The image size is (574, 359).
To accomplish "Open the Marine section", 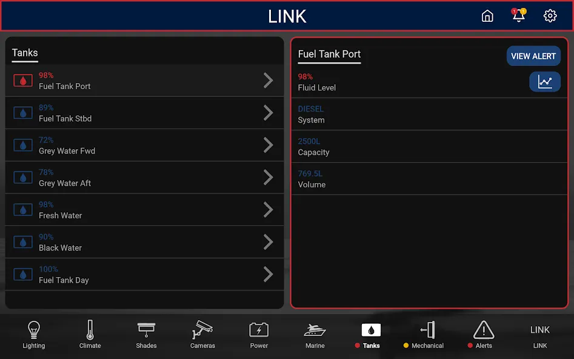I will click(315, 335).
